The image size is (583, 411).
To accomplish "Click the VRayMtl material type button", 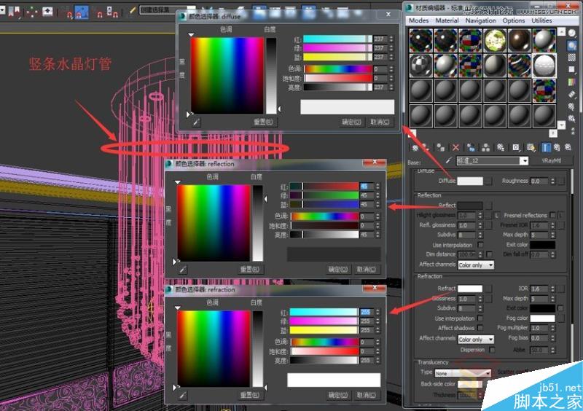I will point(552,160).
